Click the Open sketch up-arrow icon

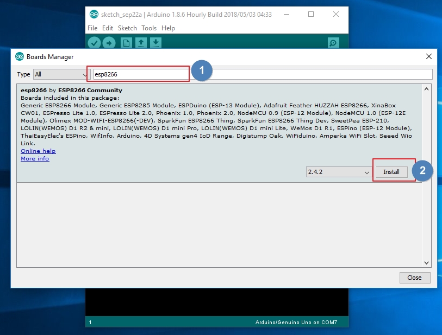pyautogui.click(x=141, y=43)
